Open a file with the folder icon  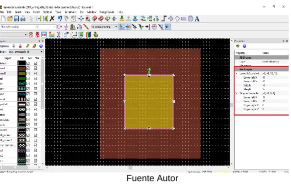click(10, 18)
